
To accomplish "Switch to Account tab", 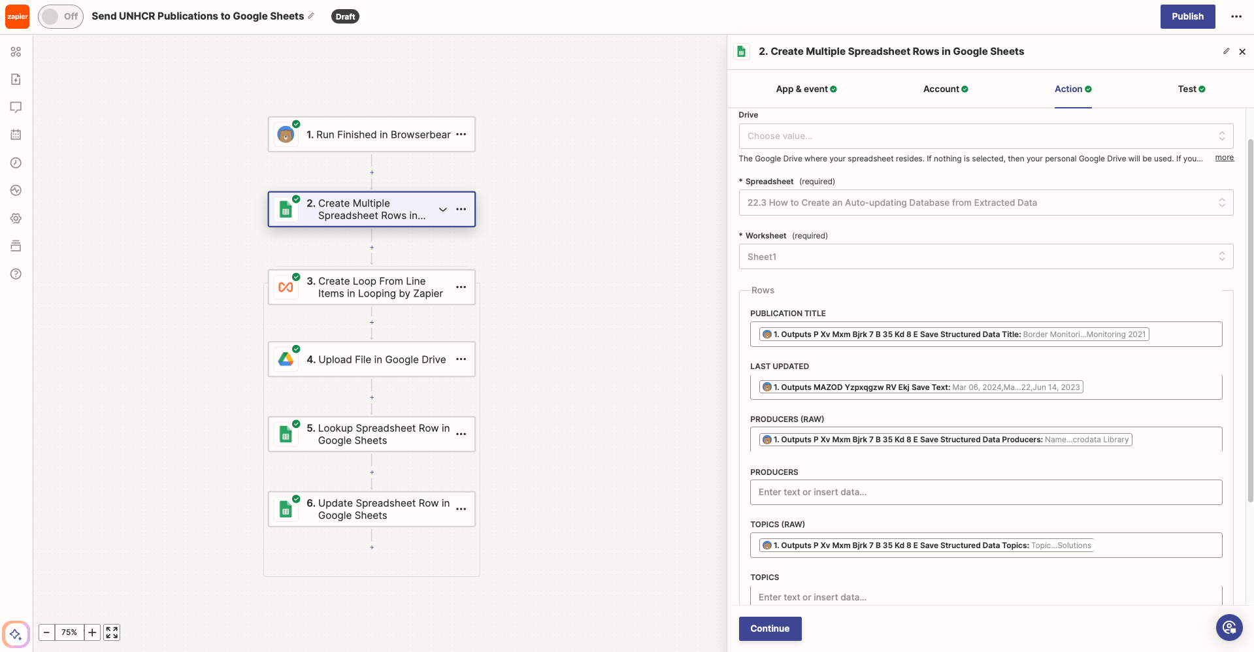I will coord(946,89).
